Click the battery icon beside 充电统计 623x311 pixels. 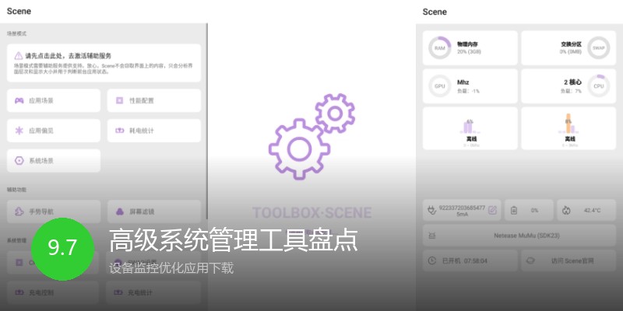tap(118, 293)
